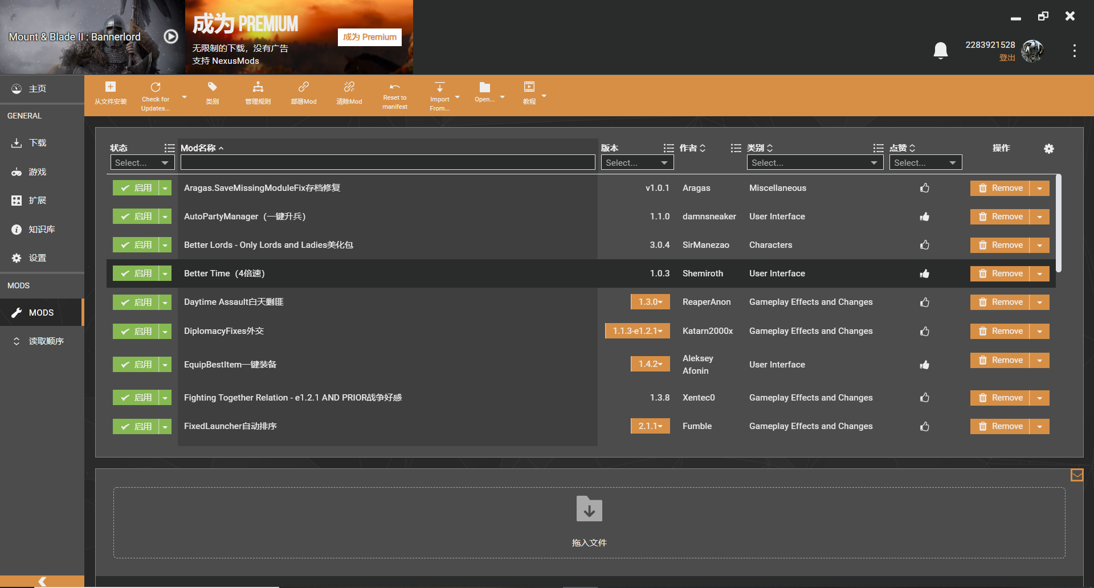The image size is (1094, 588).
Task: Open the three-dot overflow menu
Action: click(x=1075, y=51)
